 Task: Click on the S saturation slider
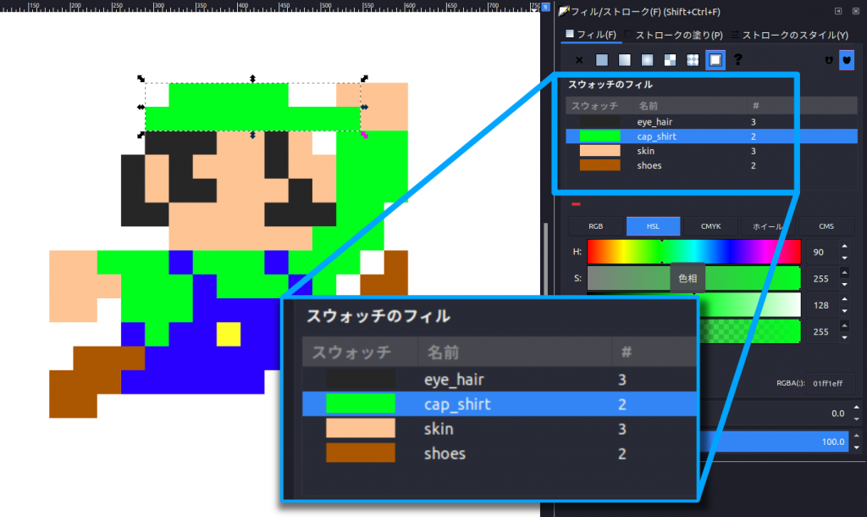pos(694,279)
